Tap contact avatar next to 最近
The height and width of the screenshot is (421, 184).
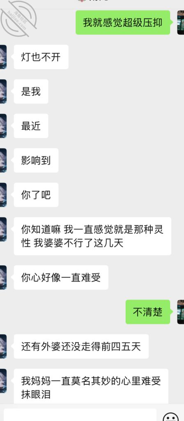tap(3, 126)
